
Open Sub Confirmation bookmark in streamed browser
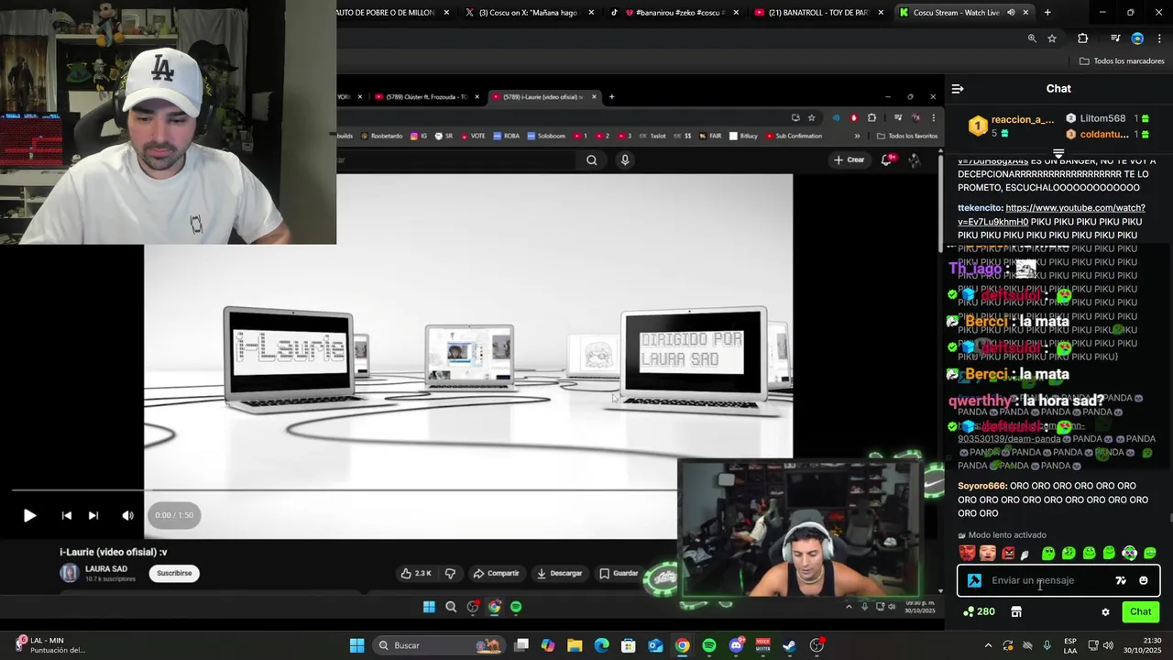click(793, 136)
